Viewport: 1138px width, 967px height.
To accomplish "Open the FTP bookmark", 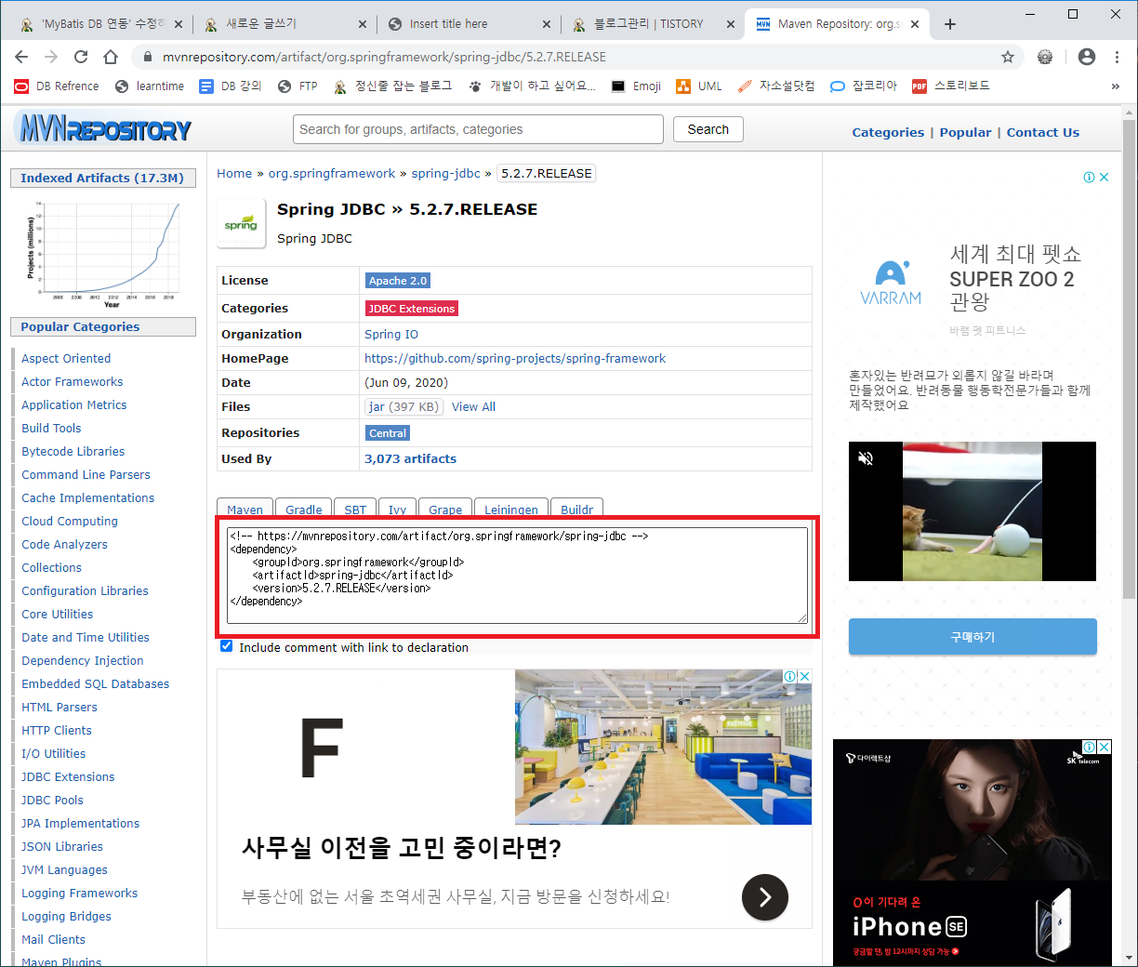I will coord(298,86).
